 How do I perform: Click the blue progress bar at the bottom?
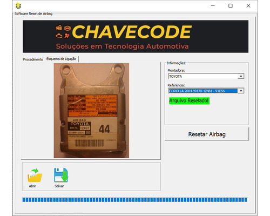(134, 200)
